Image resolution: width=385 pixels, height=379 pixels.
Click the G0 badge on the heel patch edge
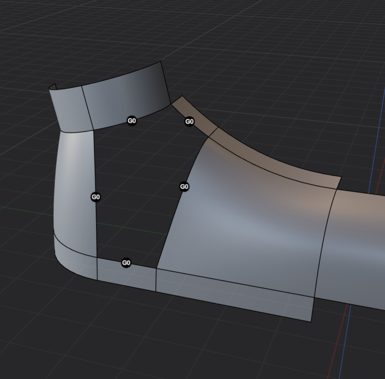[x=96, y=197]
